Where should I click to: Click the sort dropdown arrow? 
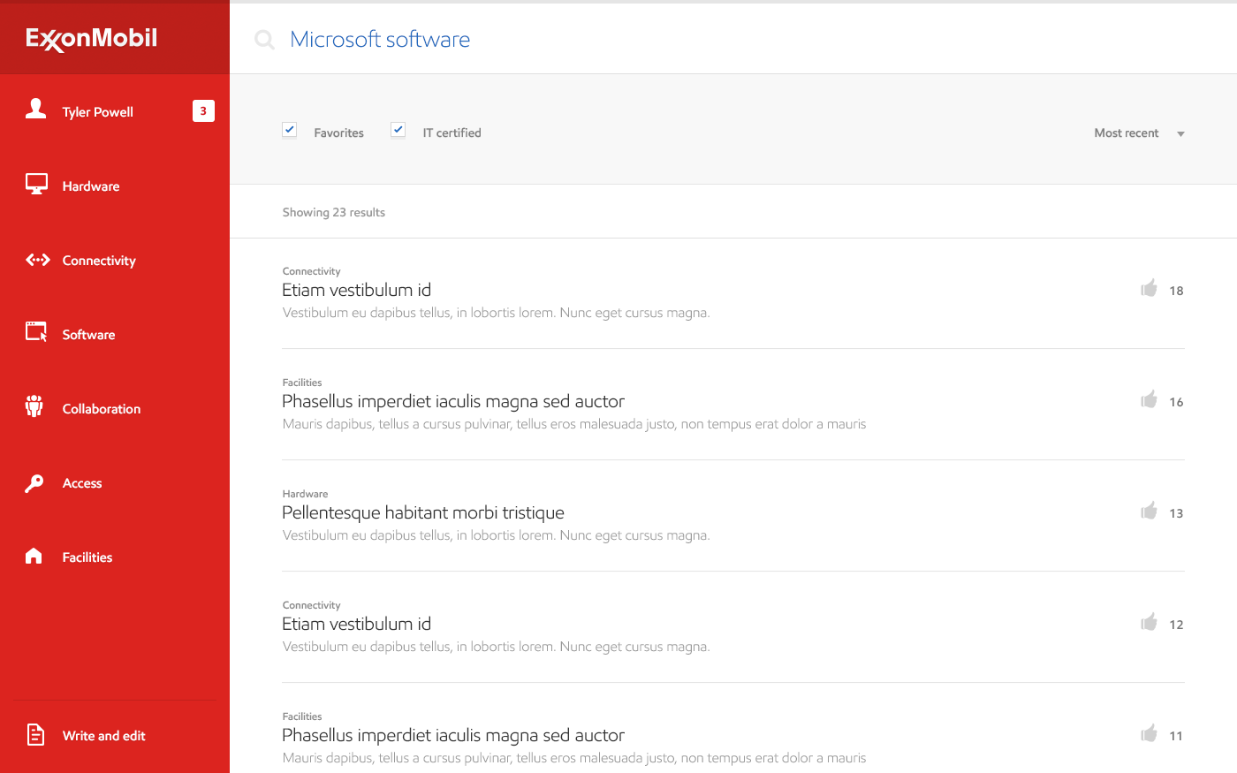tap(1180, 134)
